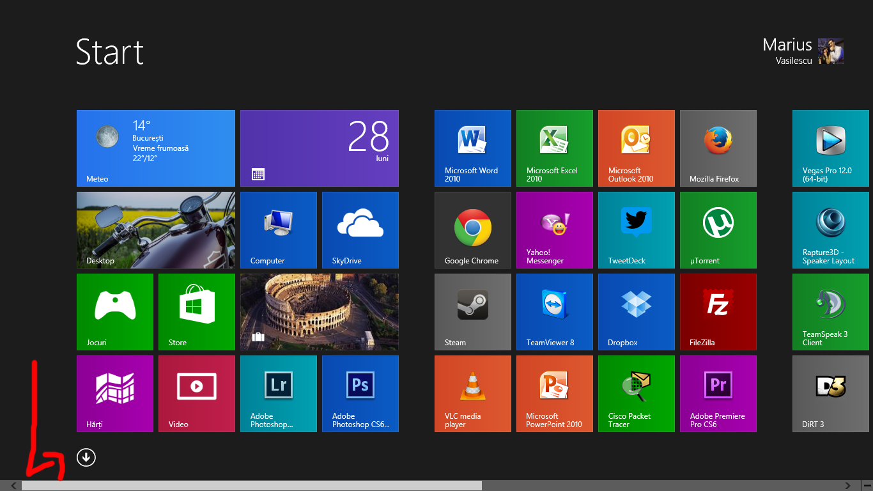The image size is (873, 491).
Task: Launch TeamSpeak 3 Client
Action: click(831, 312)
